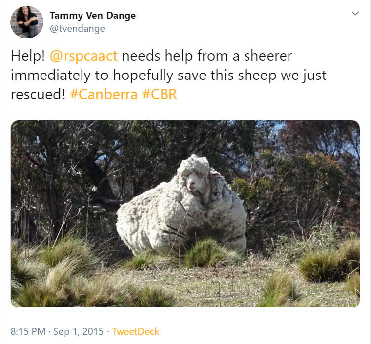
Task: Browse the #Canberra hashtag
Action: pyautogui.click(x=104, y=94)
